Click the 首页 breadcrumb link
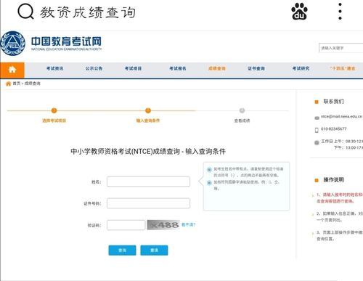Screen dimensions: 363x281 pyautogui.click(x=17, y=84)
